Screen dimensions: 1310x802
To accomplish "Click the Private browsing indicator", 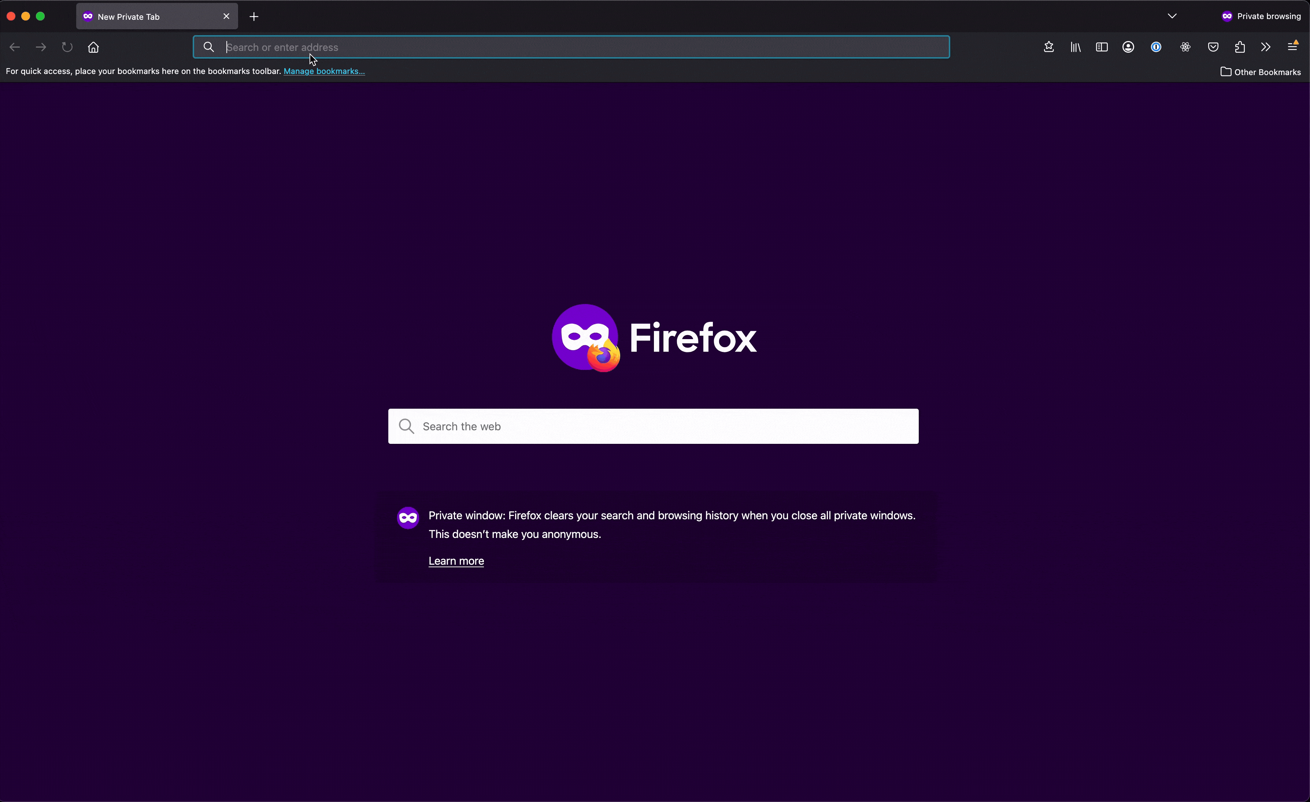I will (1261, 16).
